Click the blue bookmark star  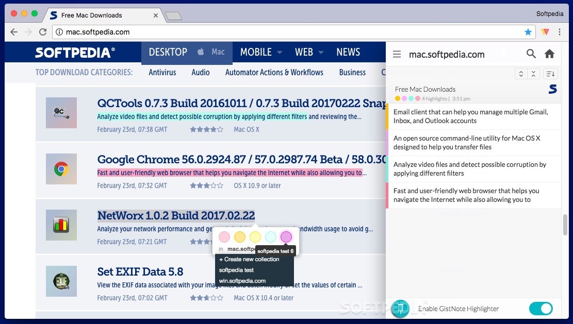pyautogui.click(x=528, y=32)
